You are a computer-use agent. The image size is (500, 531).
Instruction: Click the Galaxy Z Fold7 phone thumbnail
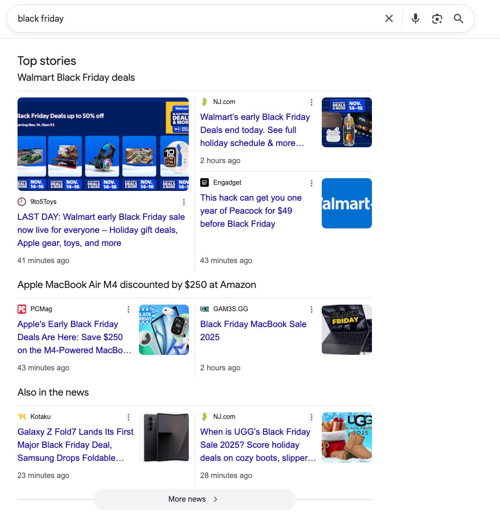tap(164, 437)
